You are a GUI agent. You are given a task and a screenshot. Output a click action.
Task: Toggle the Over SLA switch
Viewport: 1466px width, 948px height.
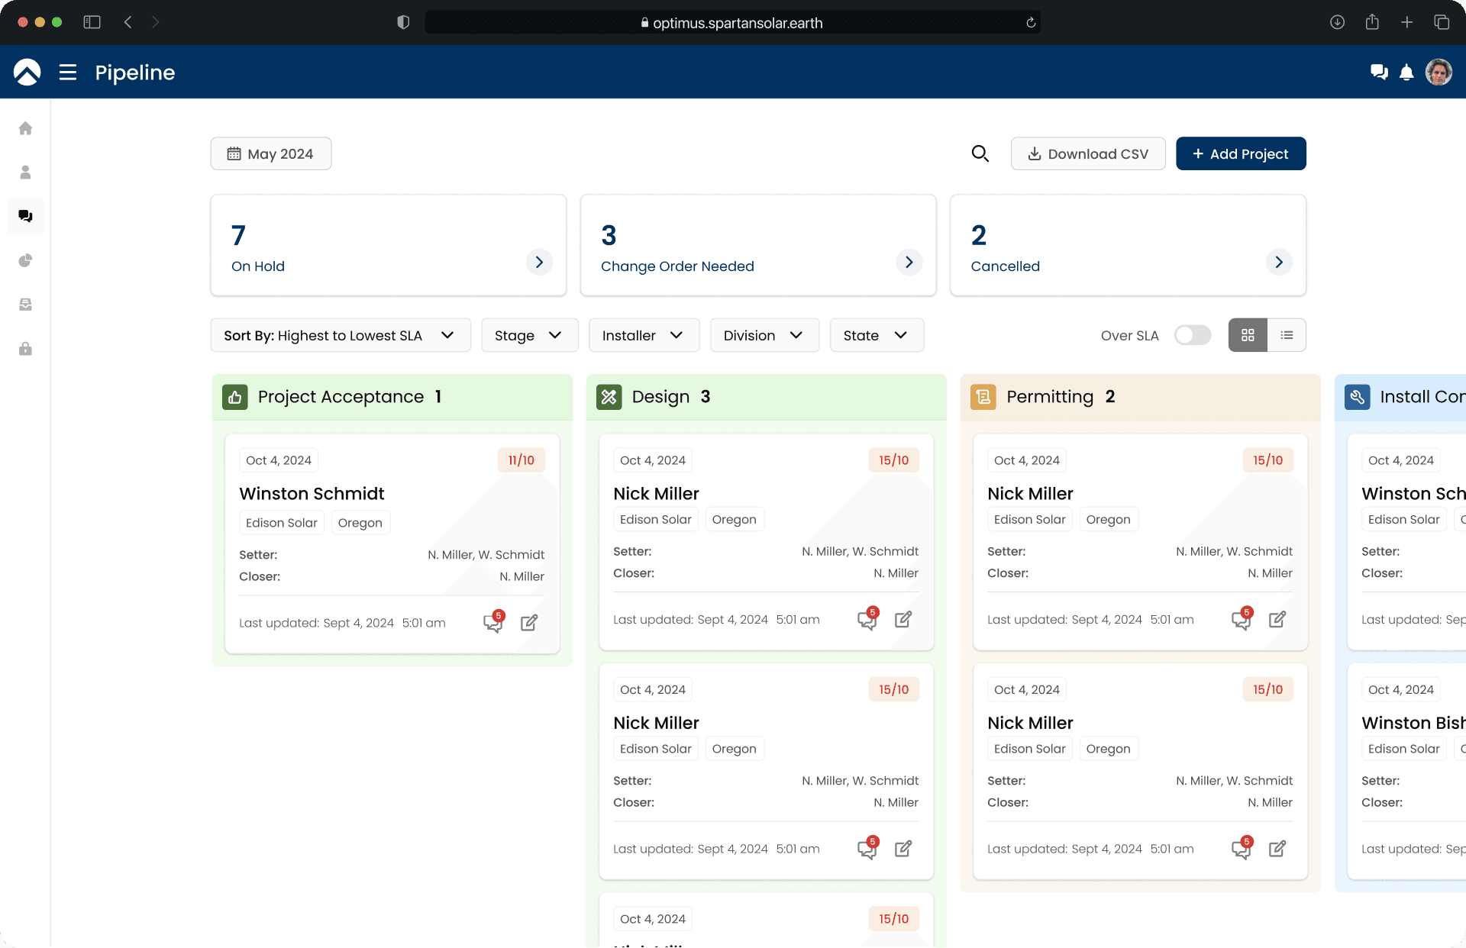click(x=1192, y=335)
